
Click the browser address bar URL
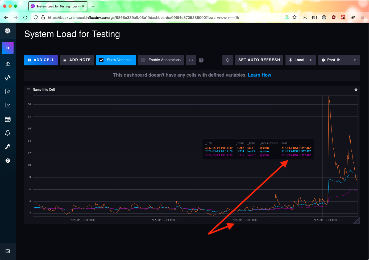[x=143, y=18]
